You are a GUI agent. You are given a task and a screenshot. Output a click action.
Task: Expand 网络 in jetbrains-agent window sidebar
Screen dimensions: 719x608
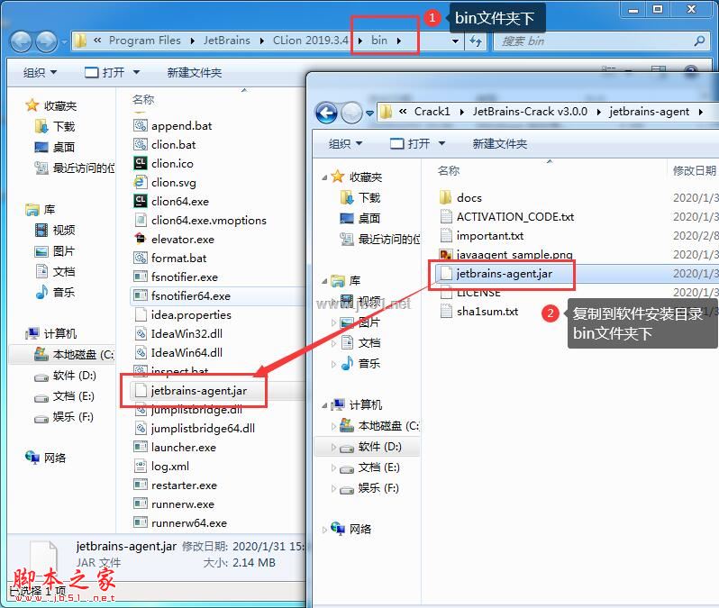324,530
